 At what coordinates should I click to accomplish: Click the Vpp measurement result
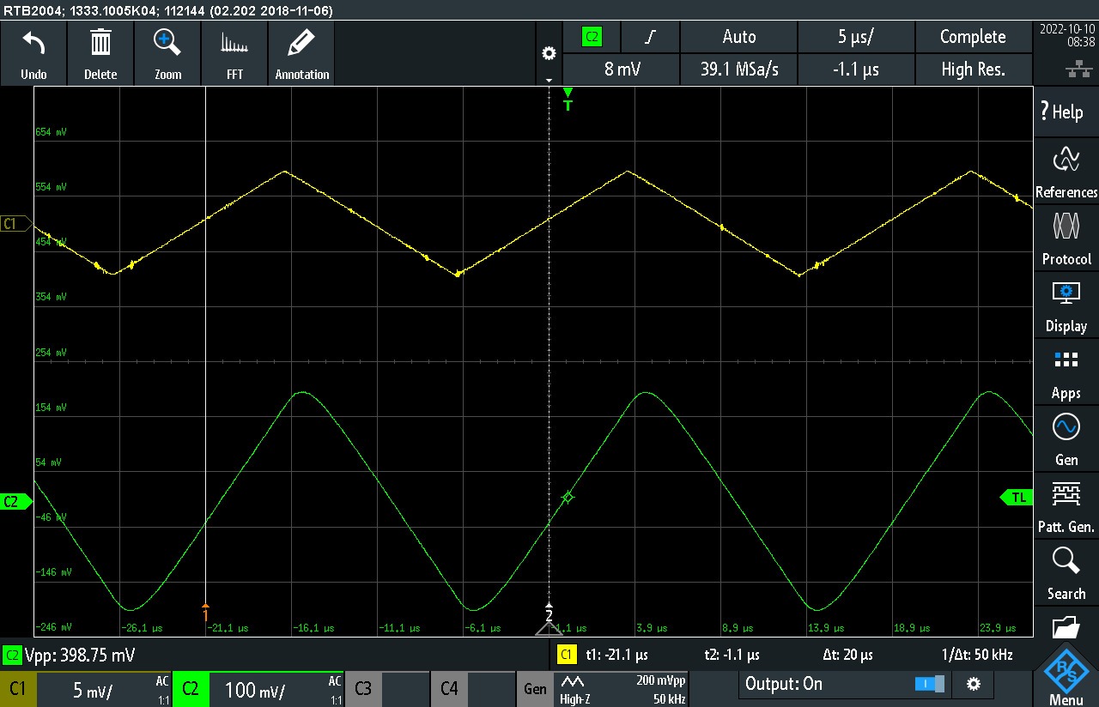coord(80,655)
